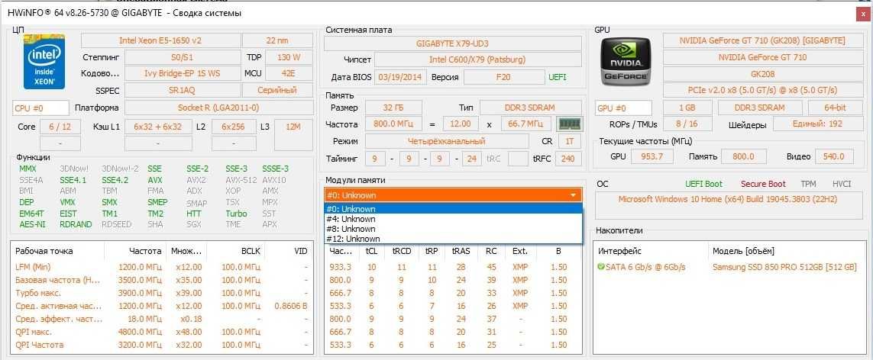
Task: Click the 64-bit memory bus field
Action: tap(835, 108)
